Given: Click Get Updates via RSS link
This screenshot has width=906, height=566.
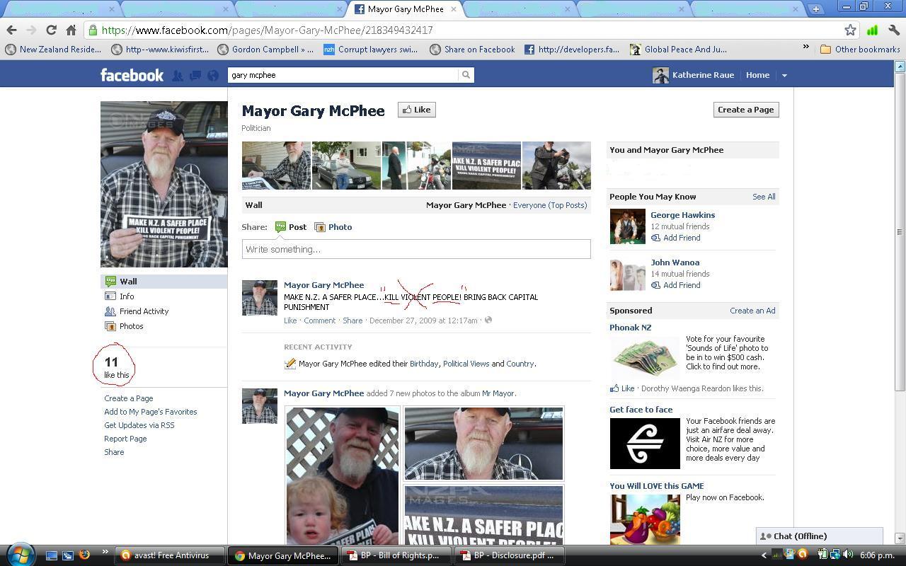Looking at the screenshot, I should click(x=139, y=425).
